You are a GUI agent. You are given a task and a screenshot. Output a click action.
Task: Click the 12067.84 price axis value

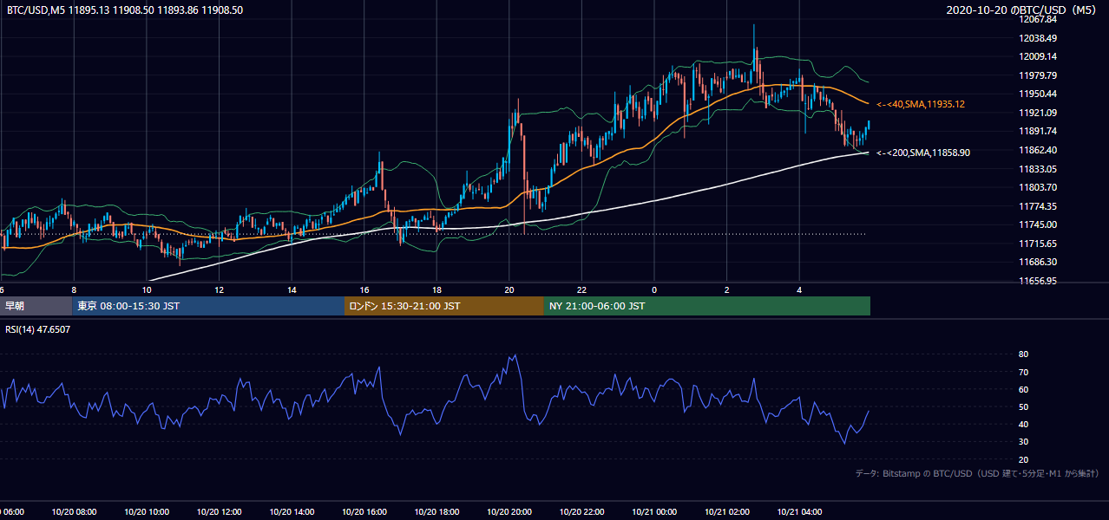point(1039,20)
